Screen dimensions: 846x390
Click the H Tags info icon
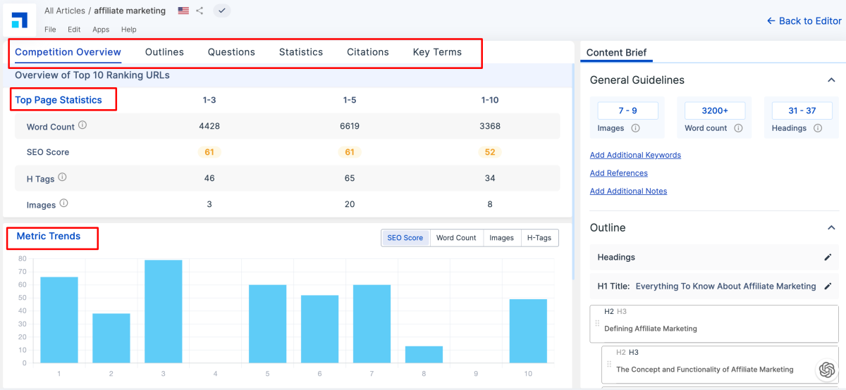click(64, 177)
